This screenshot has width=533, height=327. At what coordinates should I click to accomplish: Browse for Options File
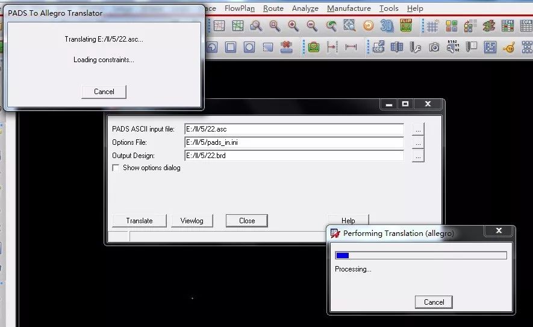[418, 142]
